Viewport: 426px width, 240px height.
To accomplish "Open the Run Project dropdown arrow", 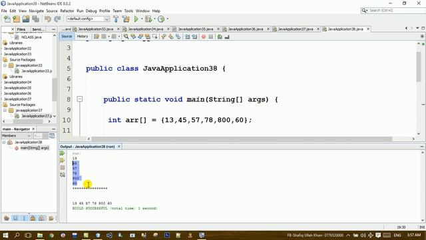I will click(x=142, y=19).
